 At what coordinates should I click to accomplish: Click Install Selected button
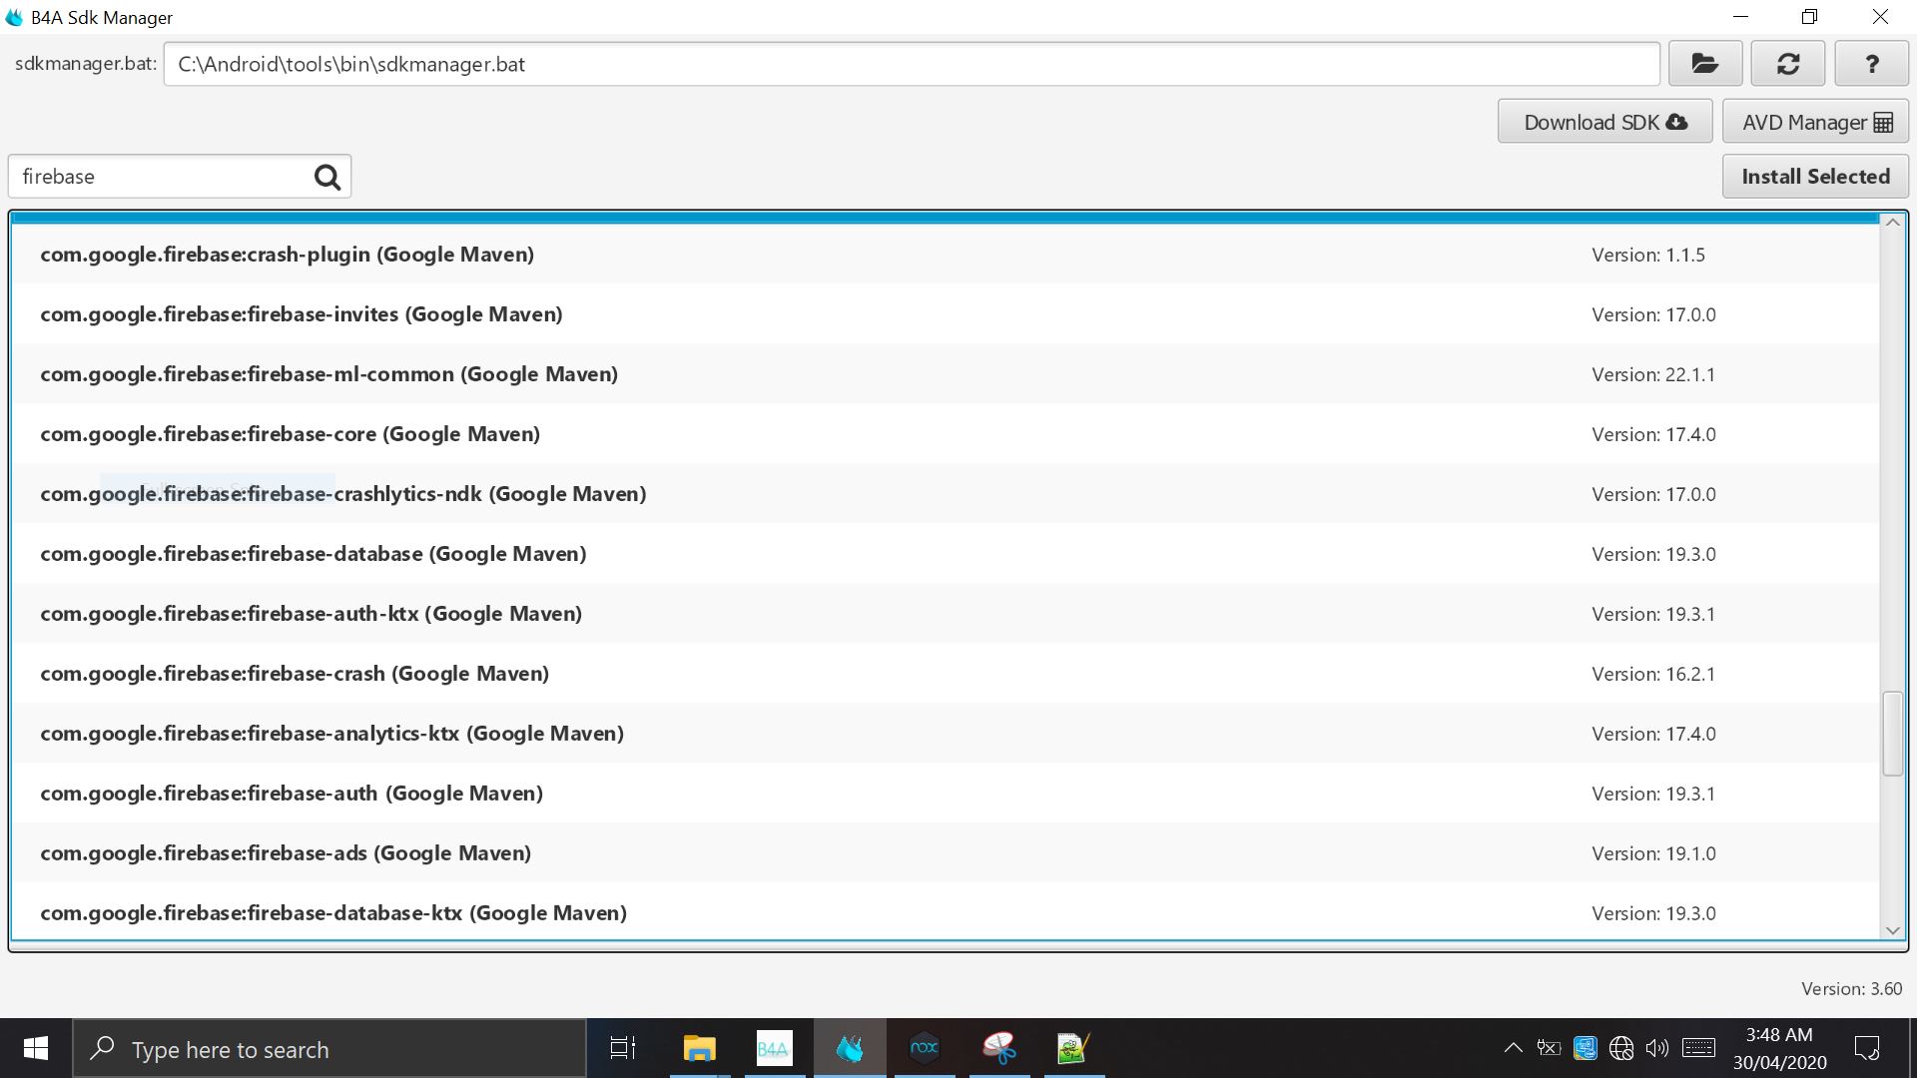tap(1815, 176)
